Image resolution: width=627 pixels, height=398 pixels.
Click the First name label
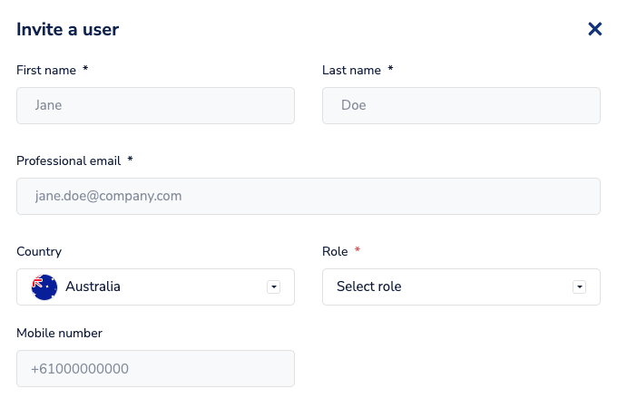tap(47, 70)
